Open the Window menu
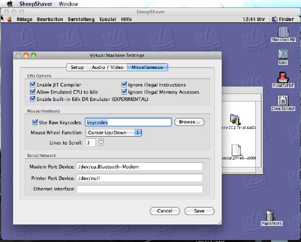Viewport: 301px width, 242px height. pyautogui.click(x=69, y=4)
